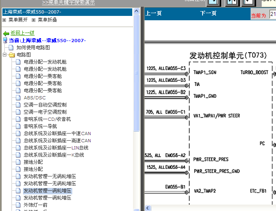Screen dimensions: 276x211
Task: Click the ETC_FB1 pin label
Action: point(258,191)
